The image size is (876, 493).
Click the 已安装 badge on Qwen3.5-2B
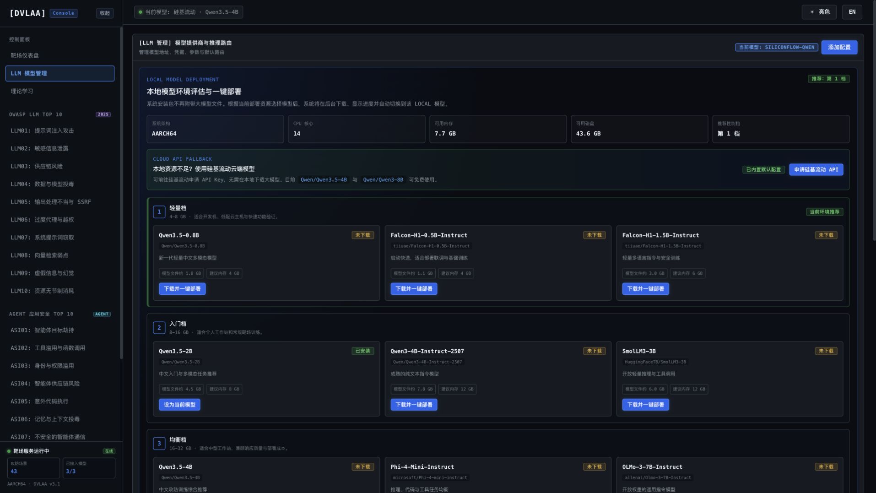pyautogui.click(x=362, y=351)
